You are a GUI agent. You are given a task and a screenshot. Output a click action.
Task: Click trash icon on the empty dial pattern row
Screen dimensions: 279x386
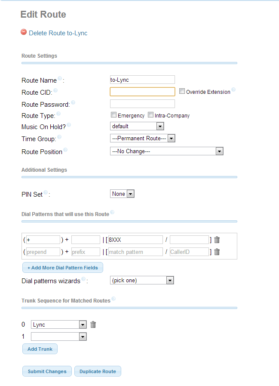tap(217, 252)
